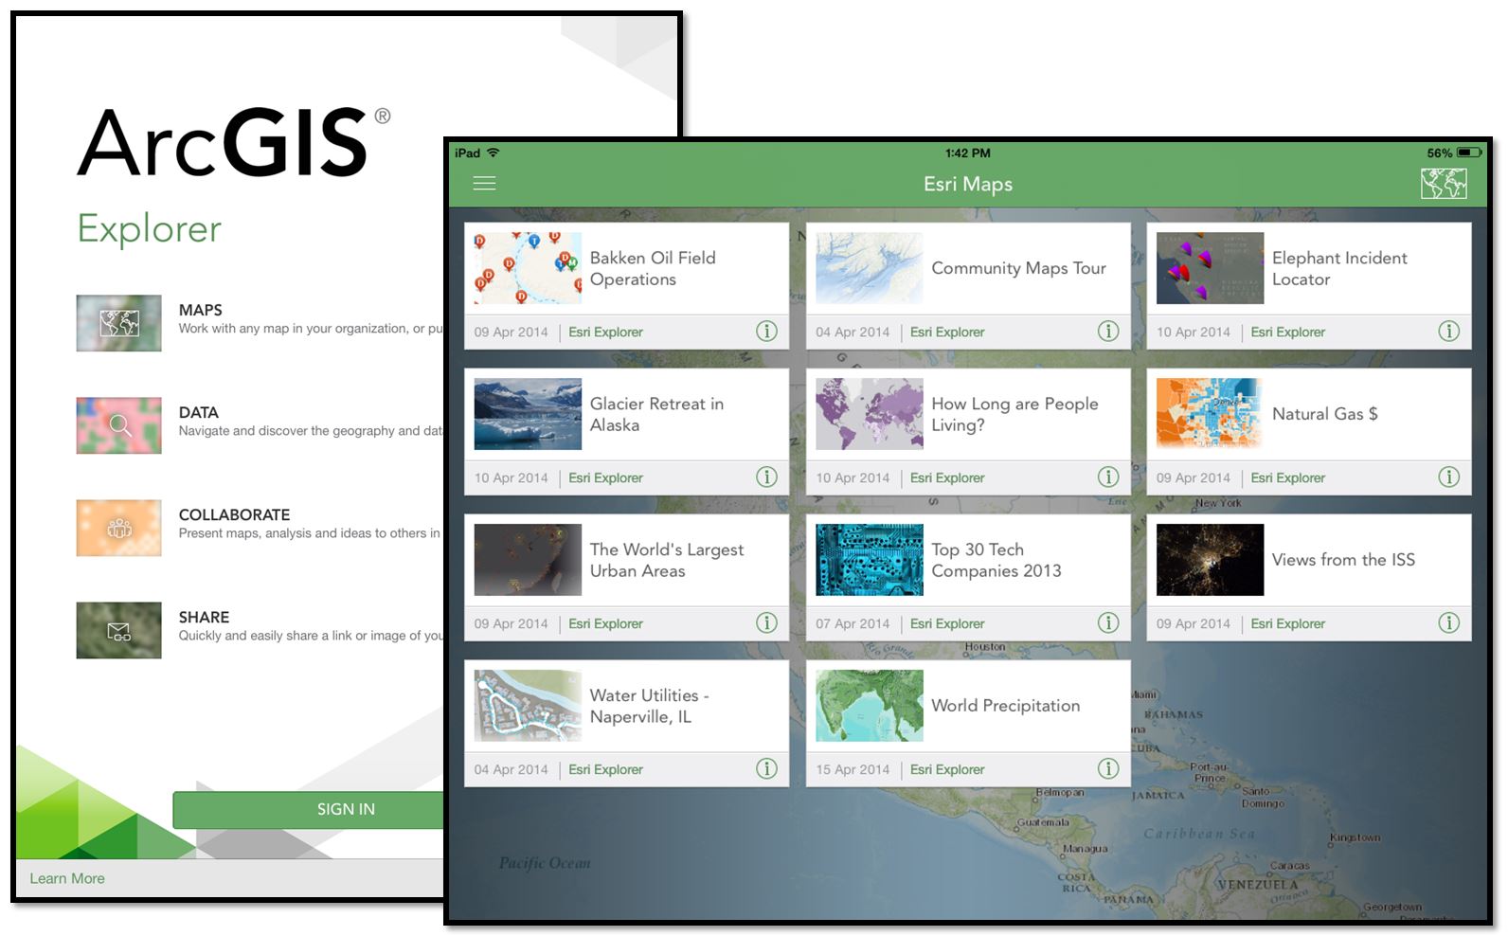
Task: Click Esri Explorer link on Water Utilities card
Action: pyautogui.click(x=605, y=770)
